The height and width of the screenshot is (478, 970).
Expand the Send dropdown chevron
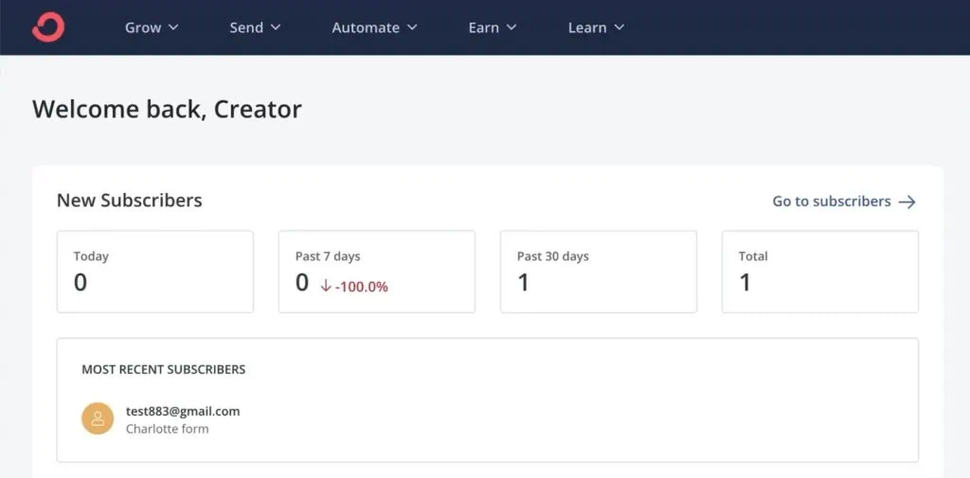[276, 27]
